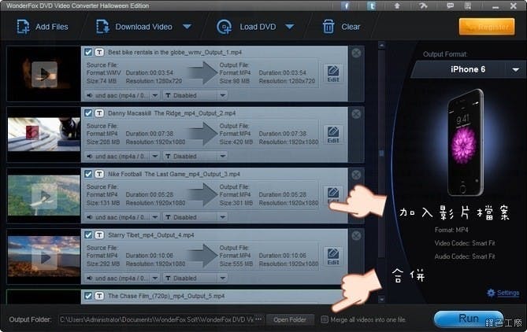
Task: Edit the Danny Macaskill The Ridge video
Action: click(x=333, y=135)
